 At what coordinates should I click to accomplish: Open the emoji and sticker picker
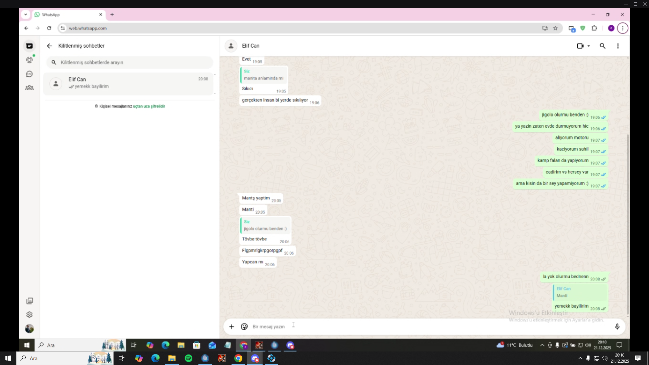(244, 326)
